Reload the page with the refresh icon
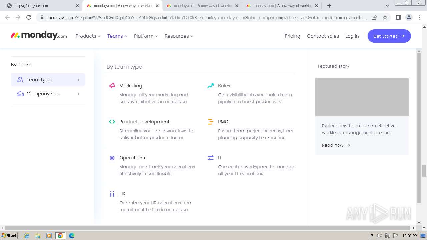 pyautogui.click(x=29, y=17)
